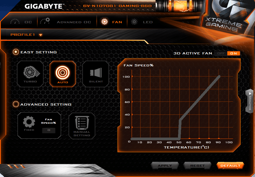Click the fixed Fan Speed% input field
The width and height of the screenshot is (255, 177).
[x=49, y=130]
